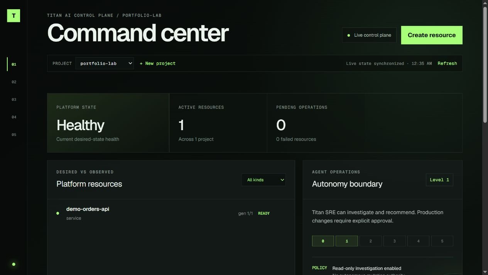Click the POLICY label
The height and width of the screenshot is (275, 488).
(x=319, y=268)
